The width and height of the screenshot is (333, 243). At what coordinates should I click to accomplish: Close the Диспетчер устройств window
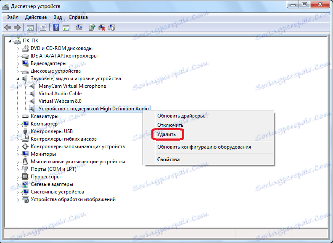click(320, 5)
